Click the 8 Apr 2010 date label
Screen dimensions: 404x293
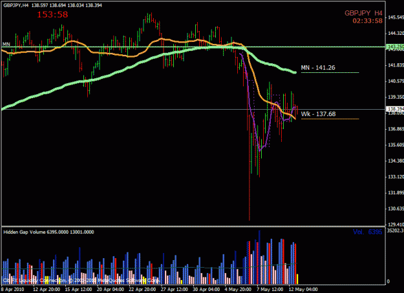tap(13, 289)
